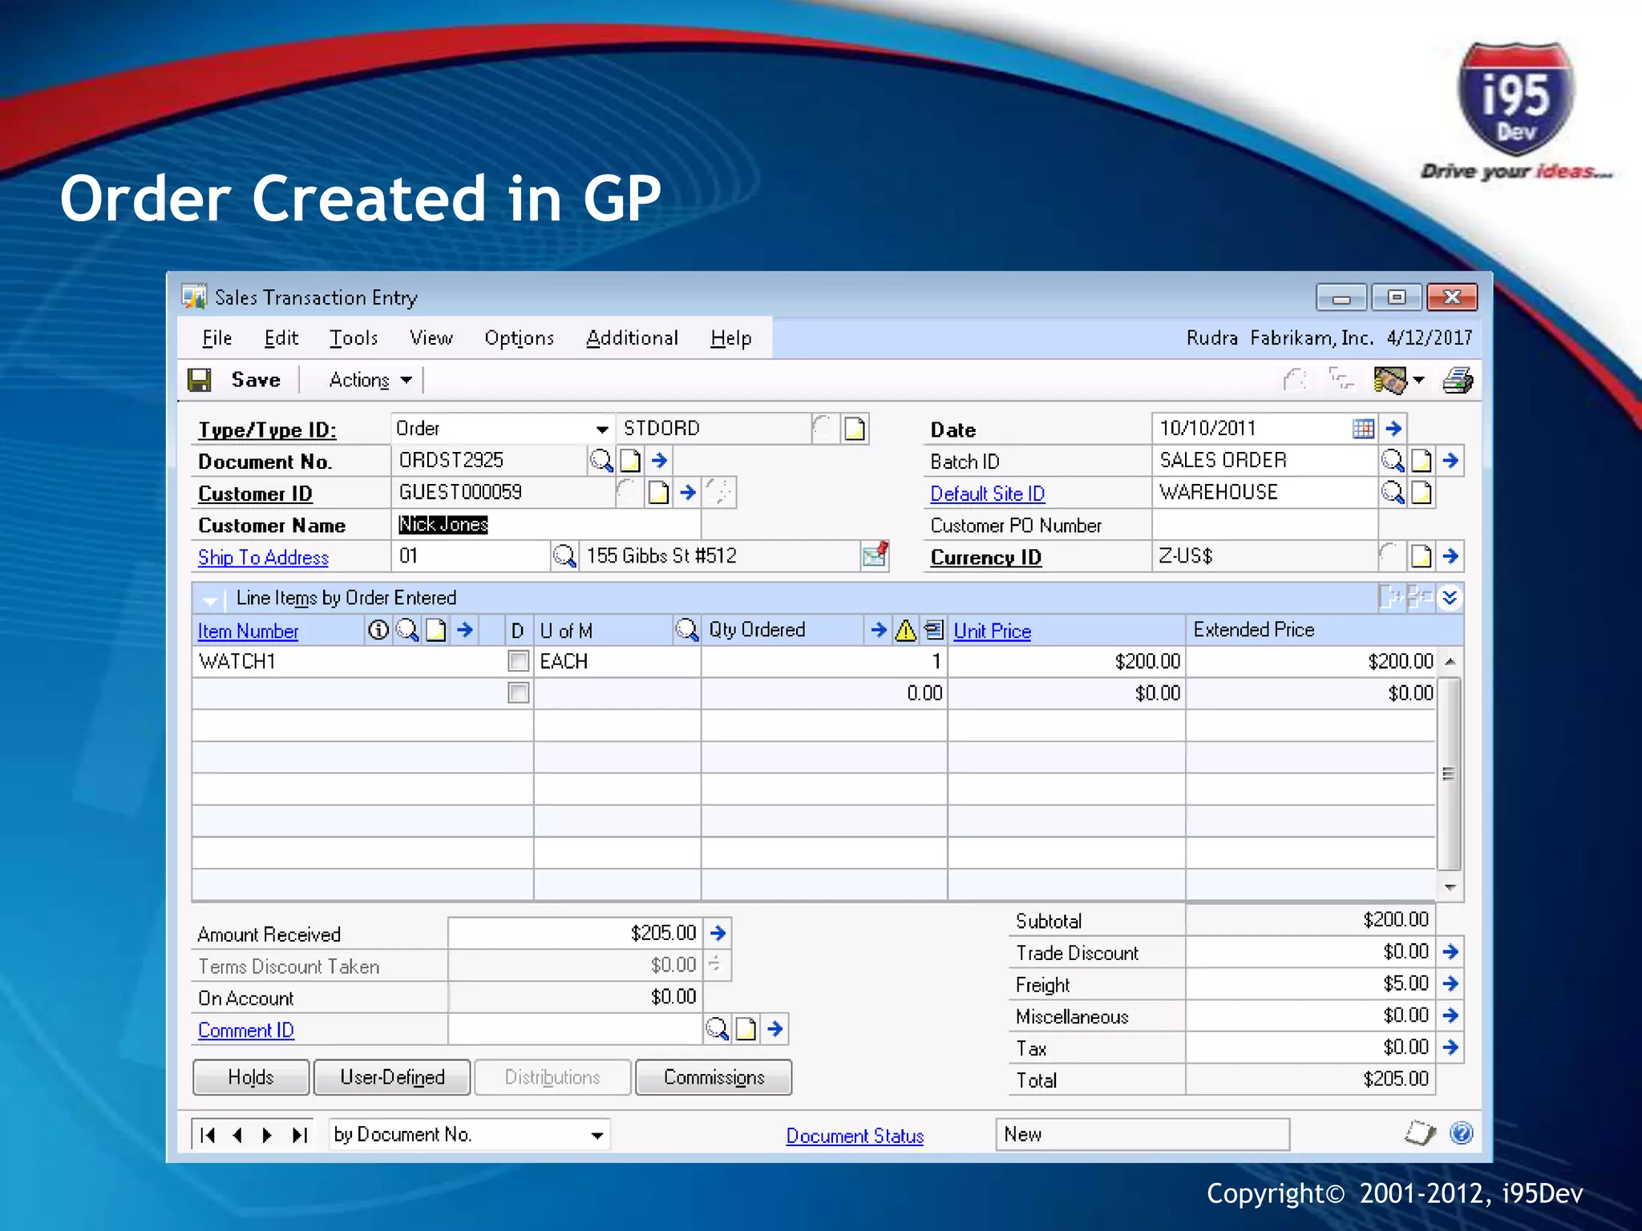Image resolution: width=1642 pixels, height=1231 pixels.
Task: Click the line items scroll up arrow
Action: click(x=1450, y=661)
